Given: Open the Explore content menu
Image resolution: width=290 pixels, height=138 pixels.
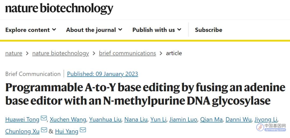Looking at the screenshot, I should tap(27, 30).
